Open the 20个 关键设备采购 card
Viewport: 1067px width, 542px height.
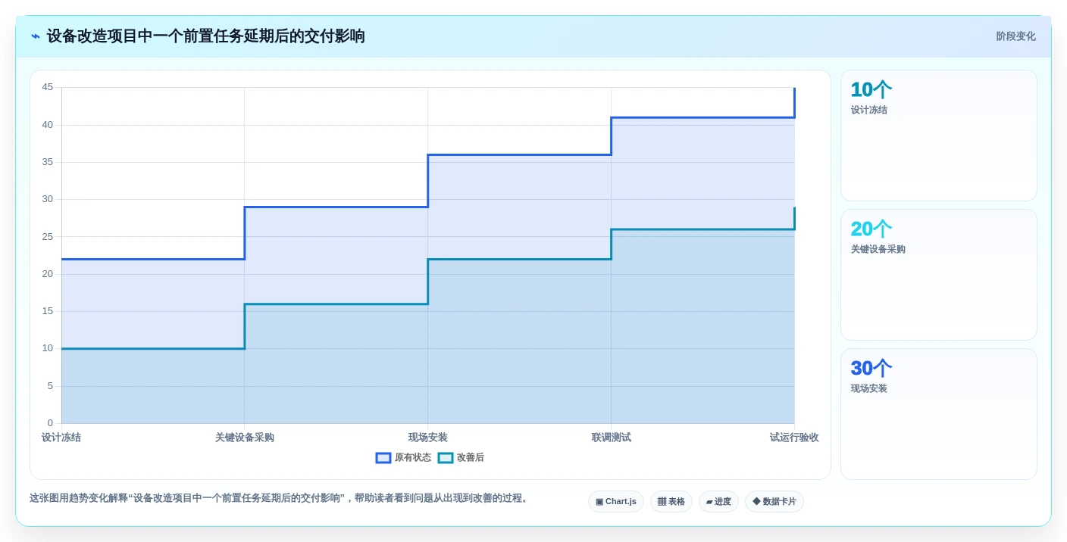(x=939, y=275)
